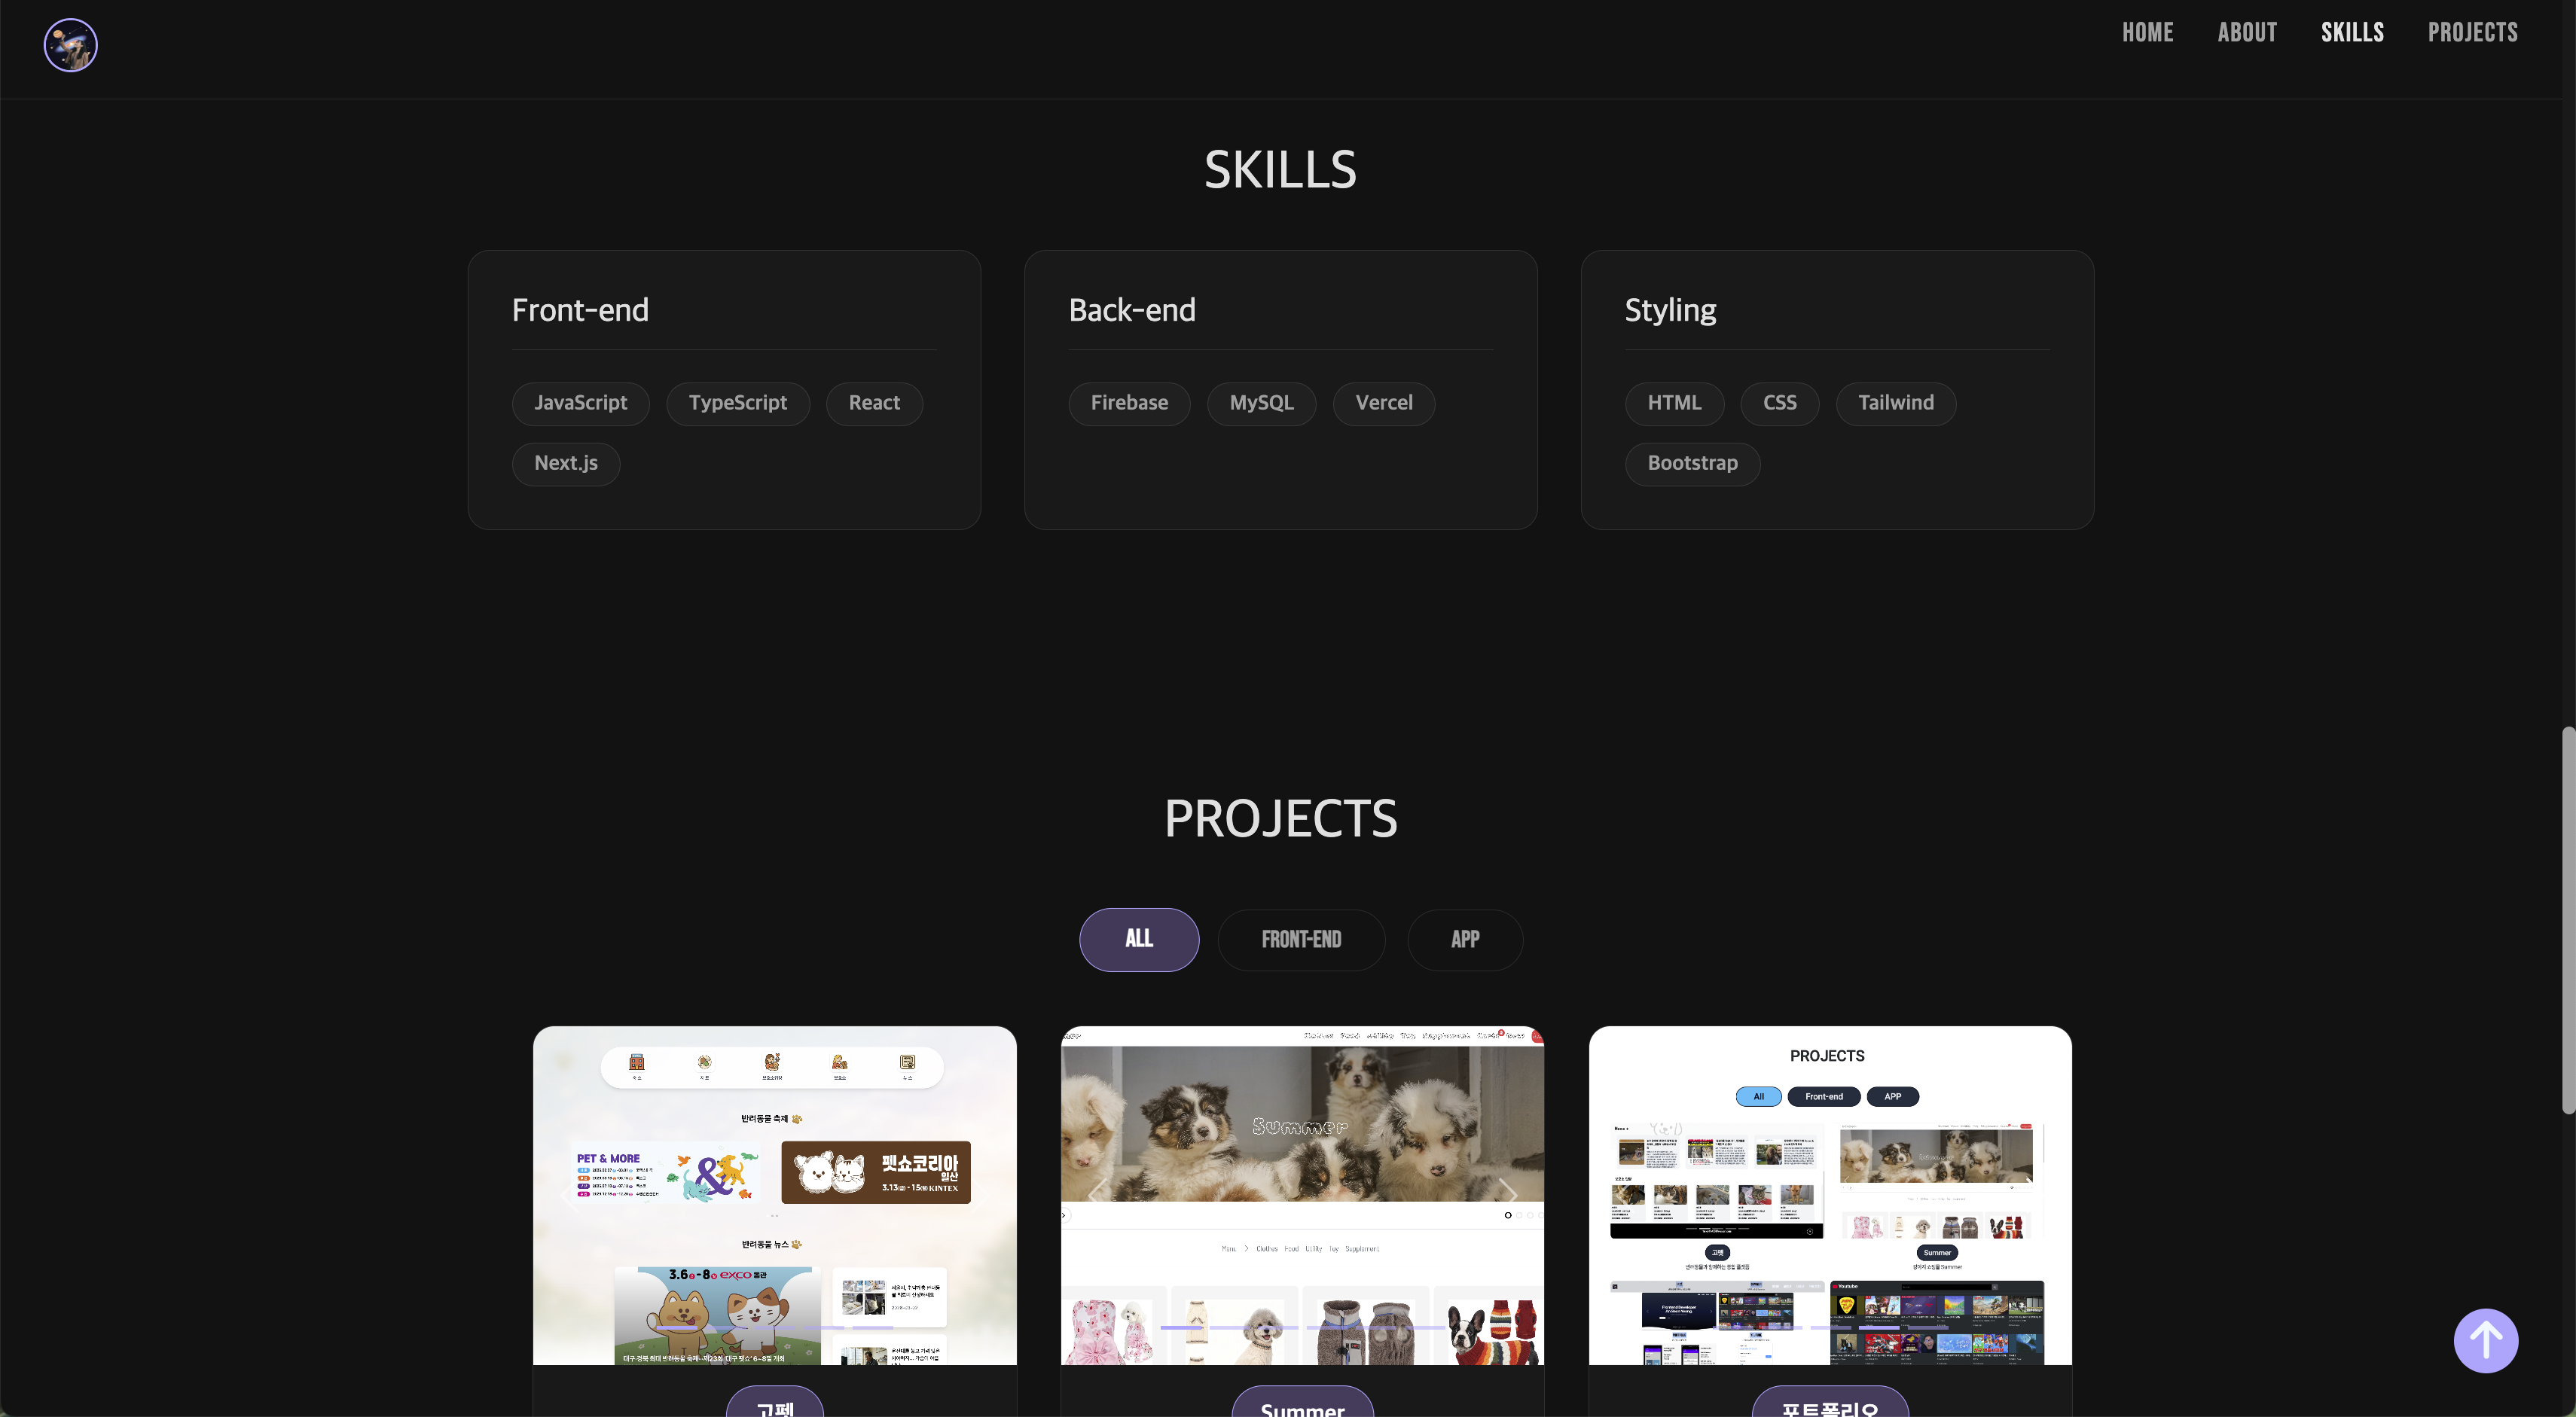Click the portfolio logo icon
Viewport: 2576px width, 1417px height.
click(x=70, y=45)
